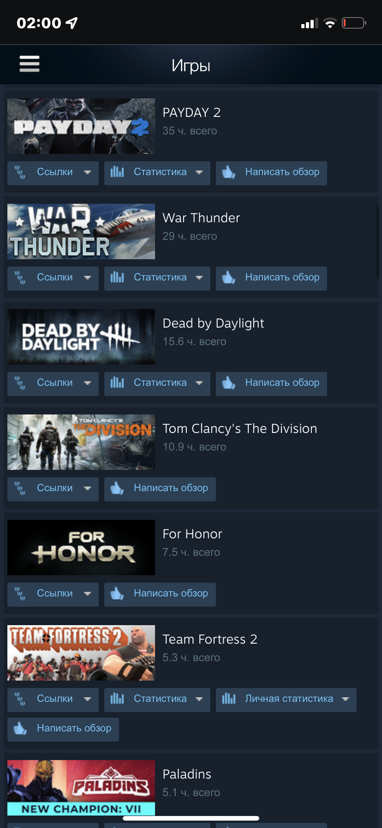382x828 pixels.
Task: Open the hamburger menu icon
Action: click(30, 64)
